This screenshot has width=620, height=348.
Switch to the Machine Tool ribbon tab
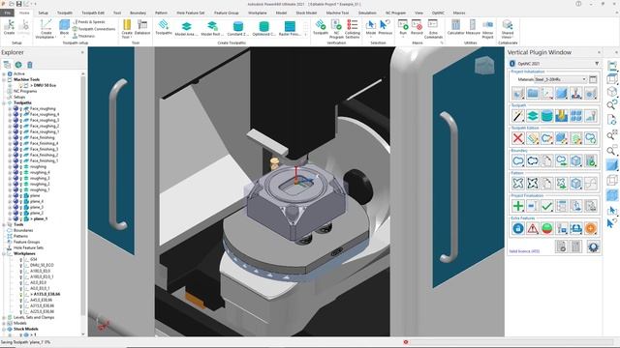tap(338, 13)
